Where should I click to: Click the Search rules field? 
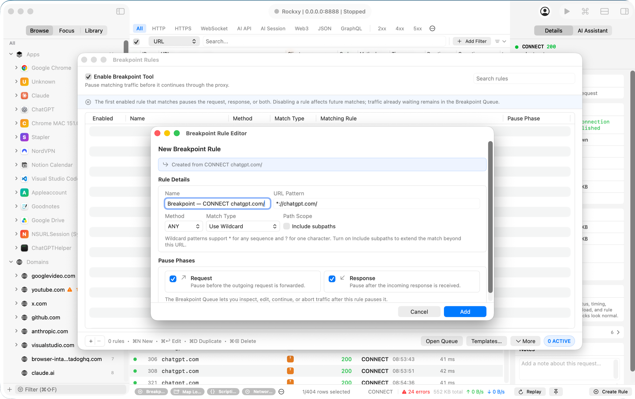(524, 78)
